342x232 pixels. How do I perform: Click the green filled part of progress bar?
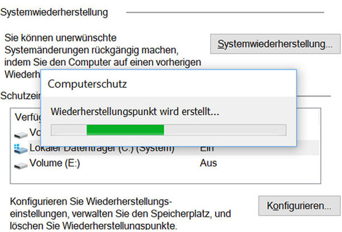click(125, 130)
